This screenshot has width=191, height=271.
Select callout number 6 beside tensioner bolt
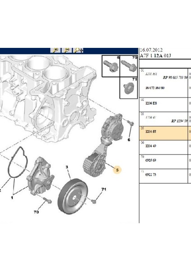tap(129, 140)
